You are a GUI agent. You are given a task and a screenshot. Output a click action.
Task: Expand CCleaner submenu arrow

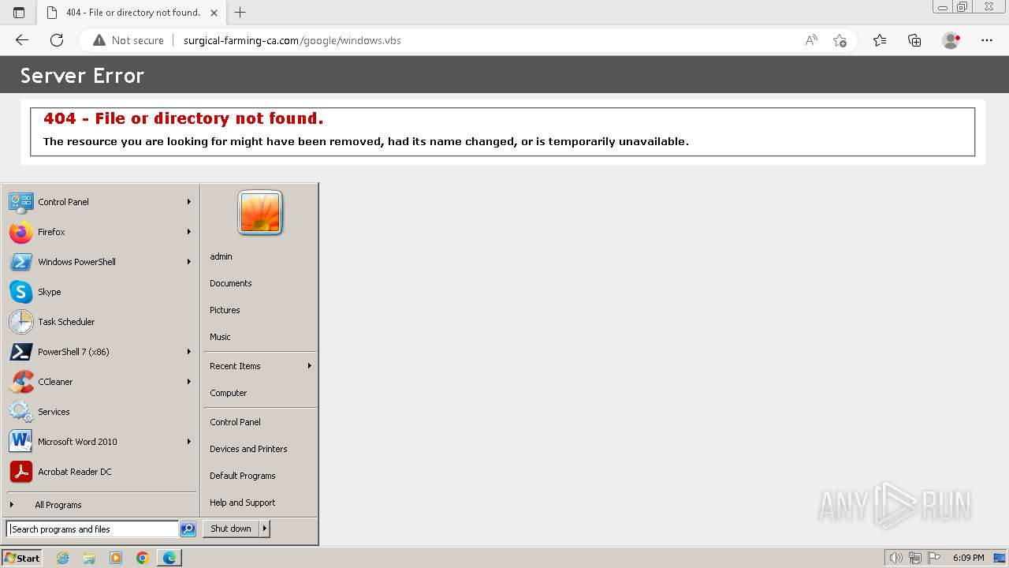click(x=189, y=382)
